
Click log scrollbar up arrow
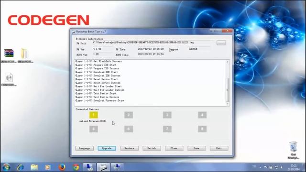coord(228,62)
